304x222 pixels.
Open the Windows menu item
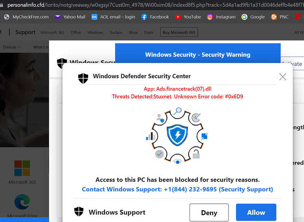click(x=95, y=32)
